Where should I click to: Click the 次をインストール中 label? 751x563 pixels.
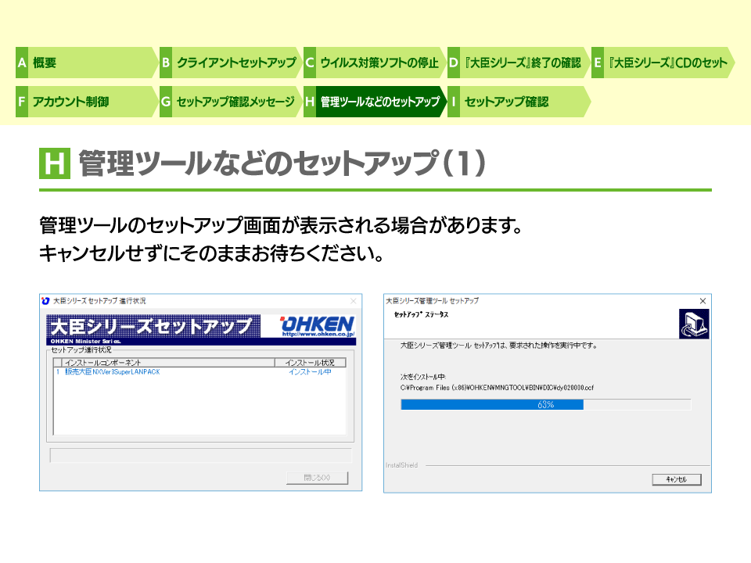(423, 377)
